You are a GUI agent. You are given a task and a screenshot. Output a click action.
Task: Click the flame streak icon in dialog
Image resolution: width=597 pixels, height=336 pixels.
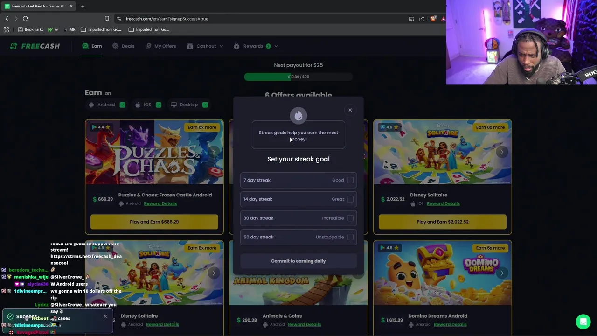[298, 116]
